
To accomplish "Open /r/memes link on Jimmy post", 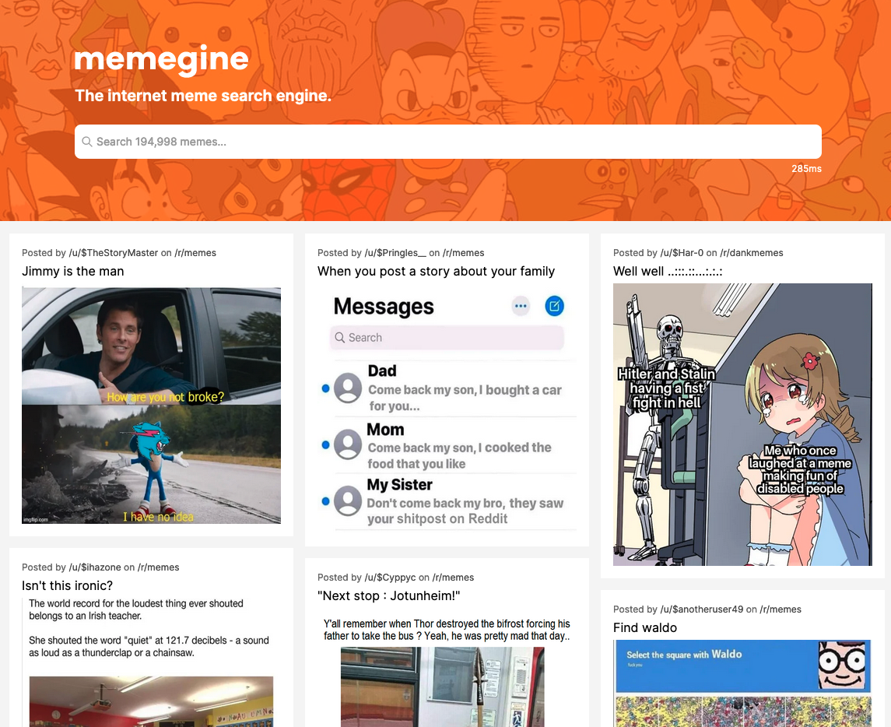I will coord(195,253).
